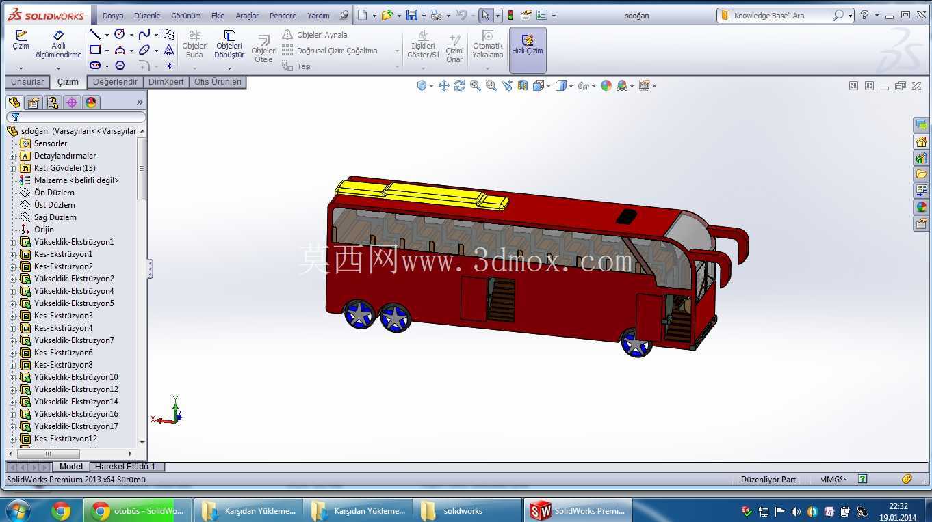Open the DimXpertManager panel tab icon
The height and width of the screenshot is (522, 932).
72,102
